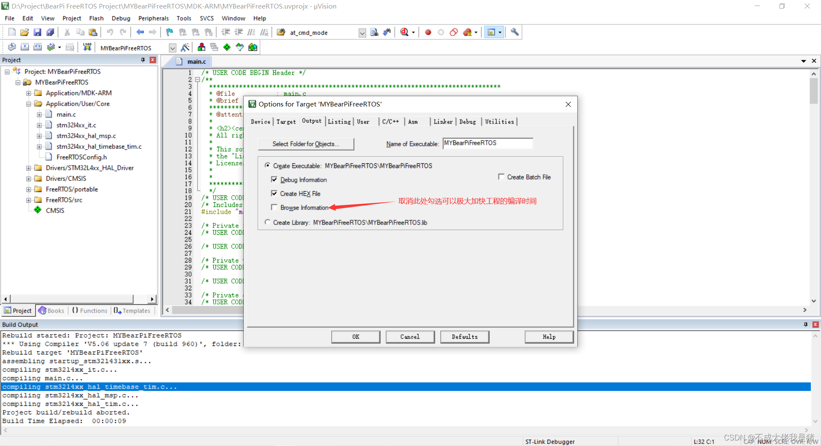Indent selected lines with the indent icon
Viewport: 821px width, 446px height.
pos(226,32)
